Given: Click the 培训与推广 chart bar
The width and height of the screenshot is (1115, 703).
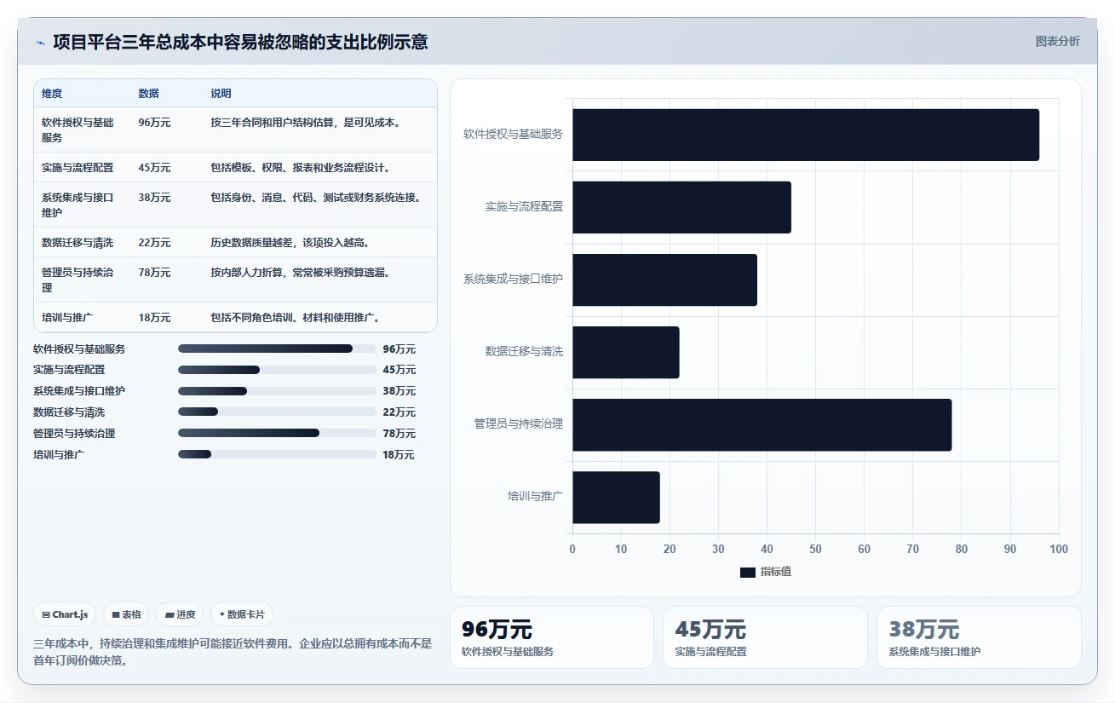Looking at the screenshot, I should pyautogui.click(x=616, y=498).
